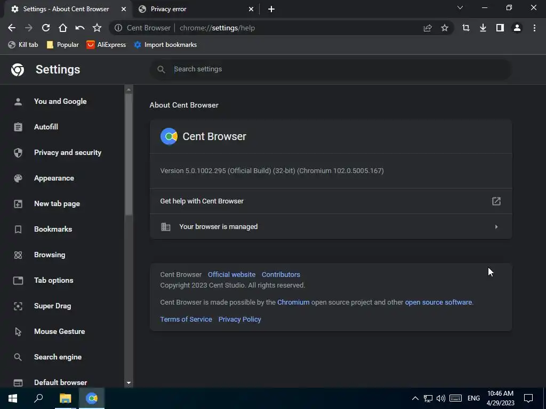
Task: Click the crop screenshot icon in toolbar
Action: [466, 28]
